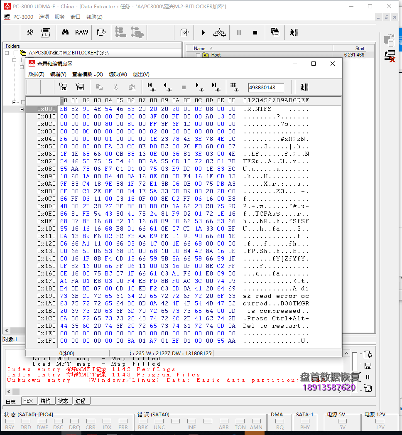Click the greyed-out tree with disks icon
Screen dimensions: 402x435
[x=137, y=32]
